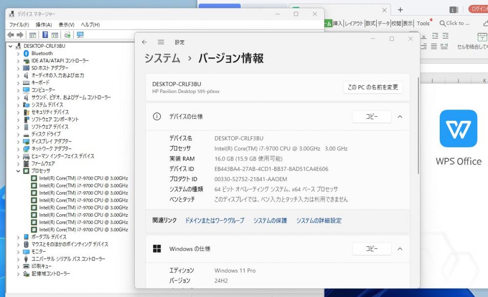This screenshot has height=297, width=488.
Task: Click the forward arrow in Device Manager toolbar
Action: point(20,35)
